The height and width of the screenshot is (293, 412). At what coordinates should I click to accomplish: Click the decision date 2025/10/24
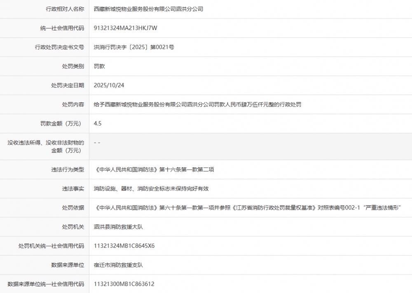point(109,85)
